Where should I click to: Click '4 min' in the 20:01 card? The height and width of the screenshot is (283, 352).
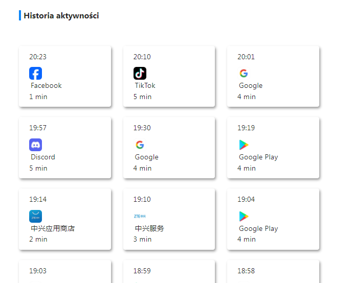pyautogui.click(x=247, y=97)
